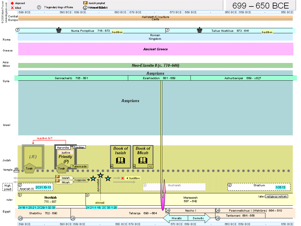Click the crown icon beside Numa Pompilius
Image resolution: width=301 pixels, height=226 pixels.
59,30
